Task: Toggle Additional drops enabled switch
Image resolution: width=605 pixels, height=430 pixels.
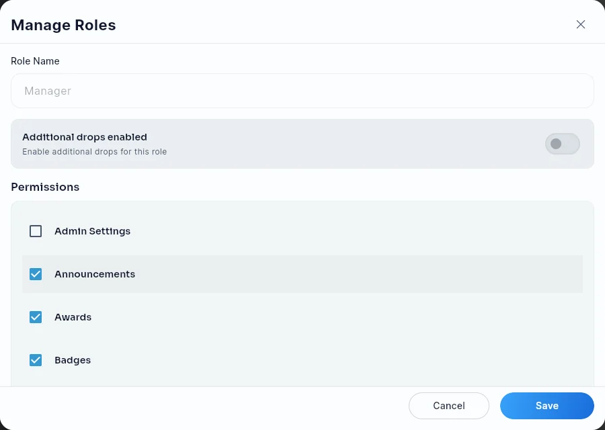Action: click(x=562, y=144)
